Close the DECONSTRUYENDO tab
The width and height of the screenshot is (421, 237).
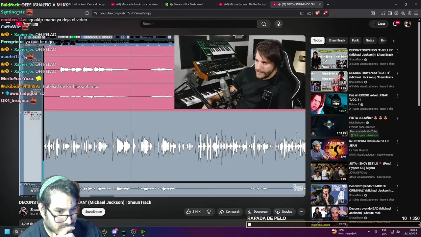point(320,4)
